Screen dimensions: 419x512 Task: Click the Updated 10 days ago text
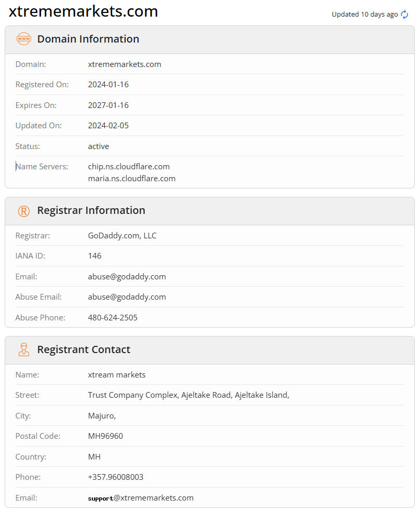click(364, 15)
